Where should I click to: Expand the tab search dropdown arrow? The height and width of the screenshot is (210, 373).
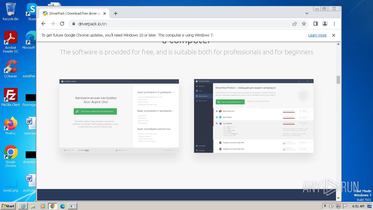coord(307,13)
